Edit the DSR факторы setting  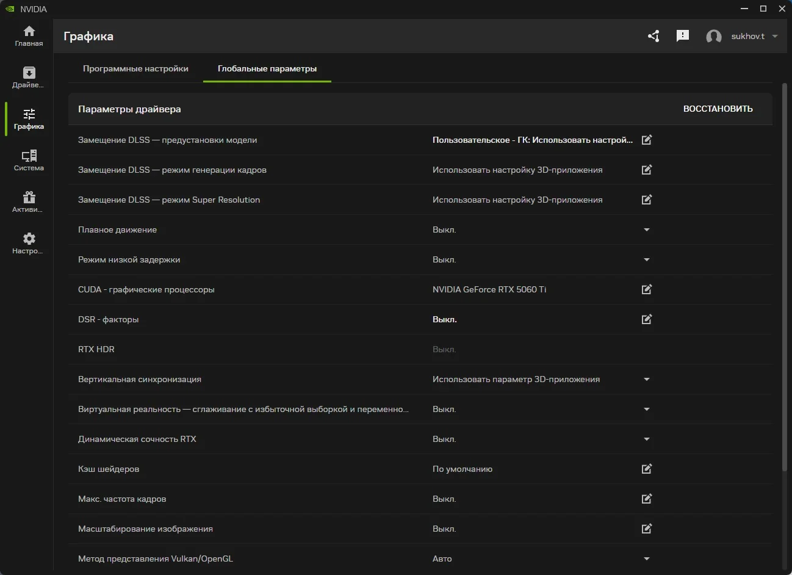tap(647, 319)
